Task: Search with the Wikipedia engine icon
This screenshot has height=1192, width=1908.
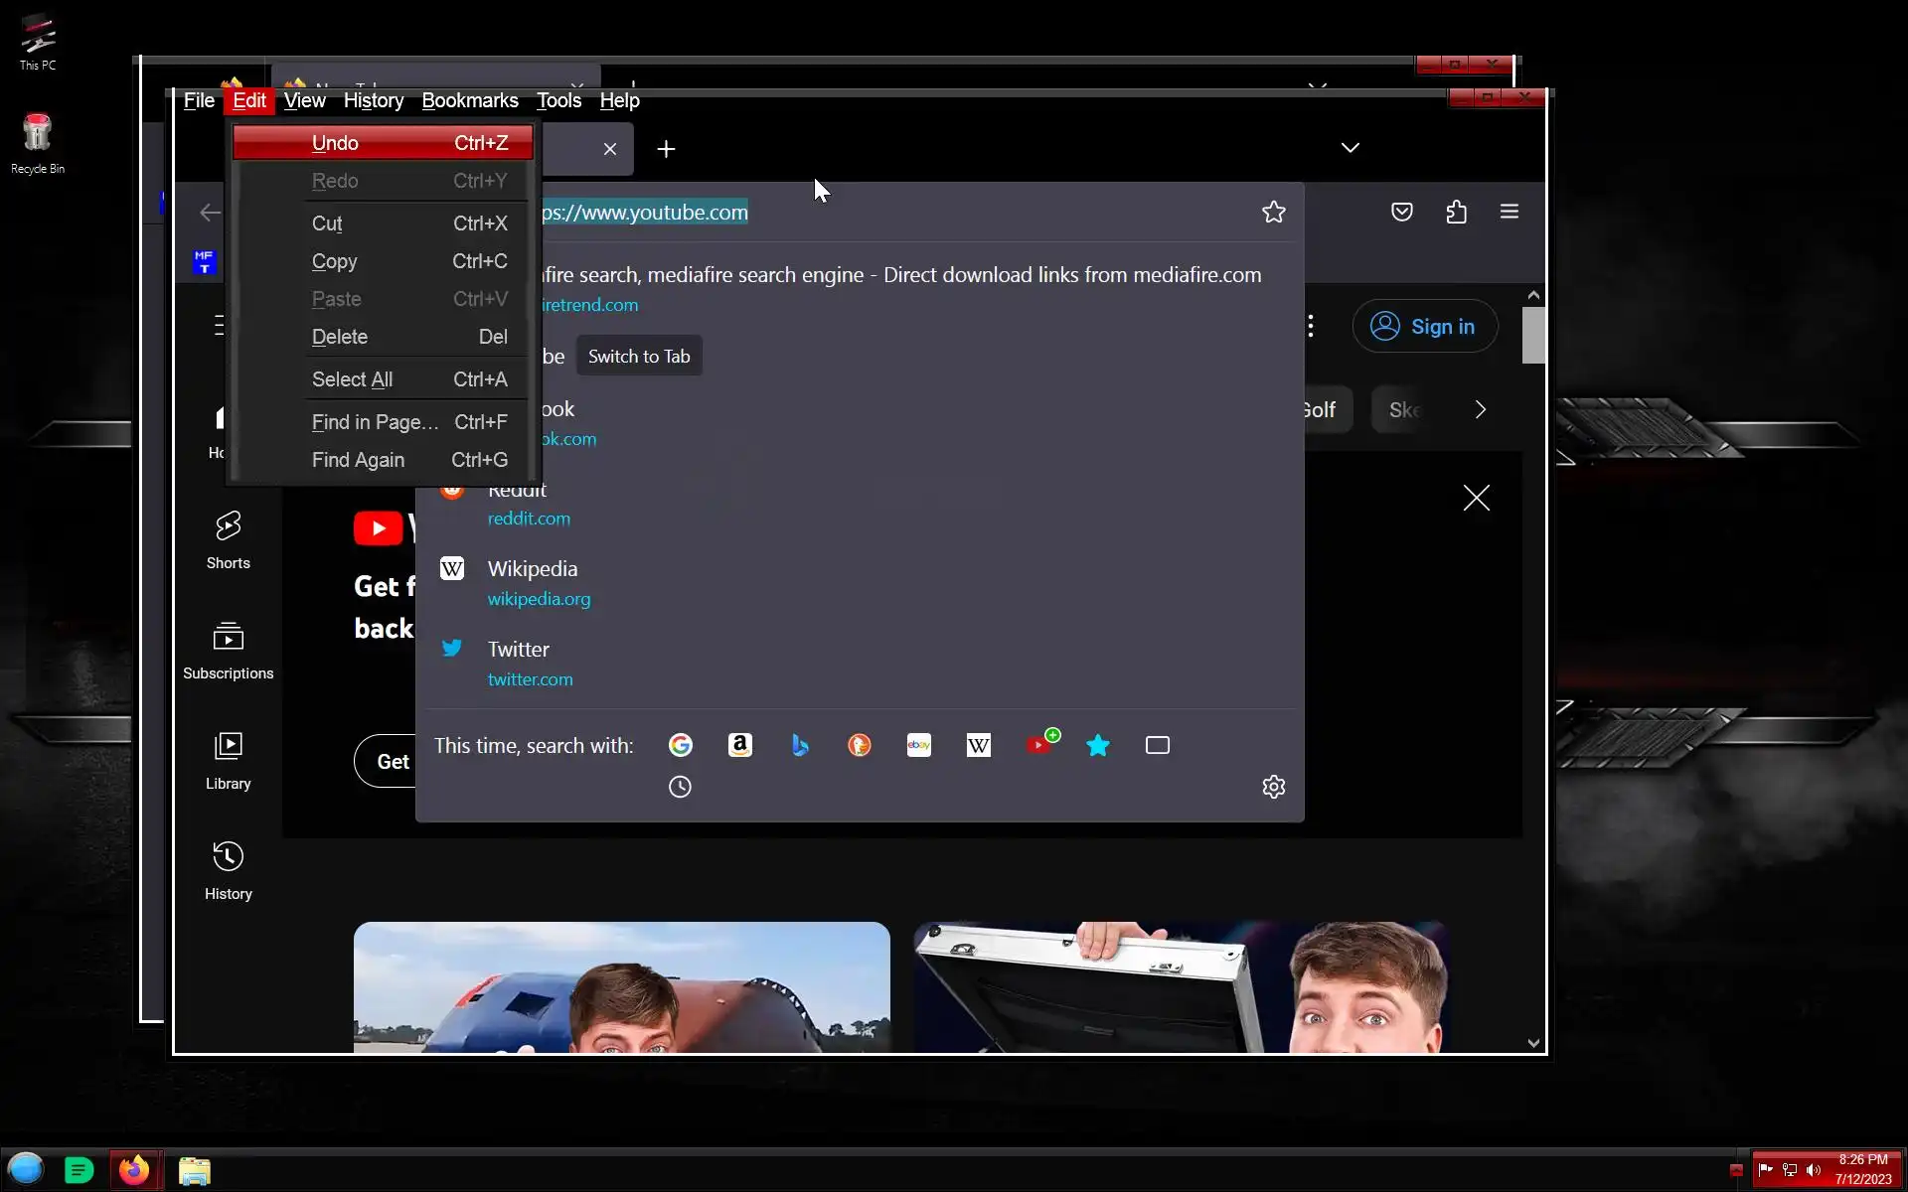Action: (x=978, y=745)
